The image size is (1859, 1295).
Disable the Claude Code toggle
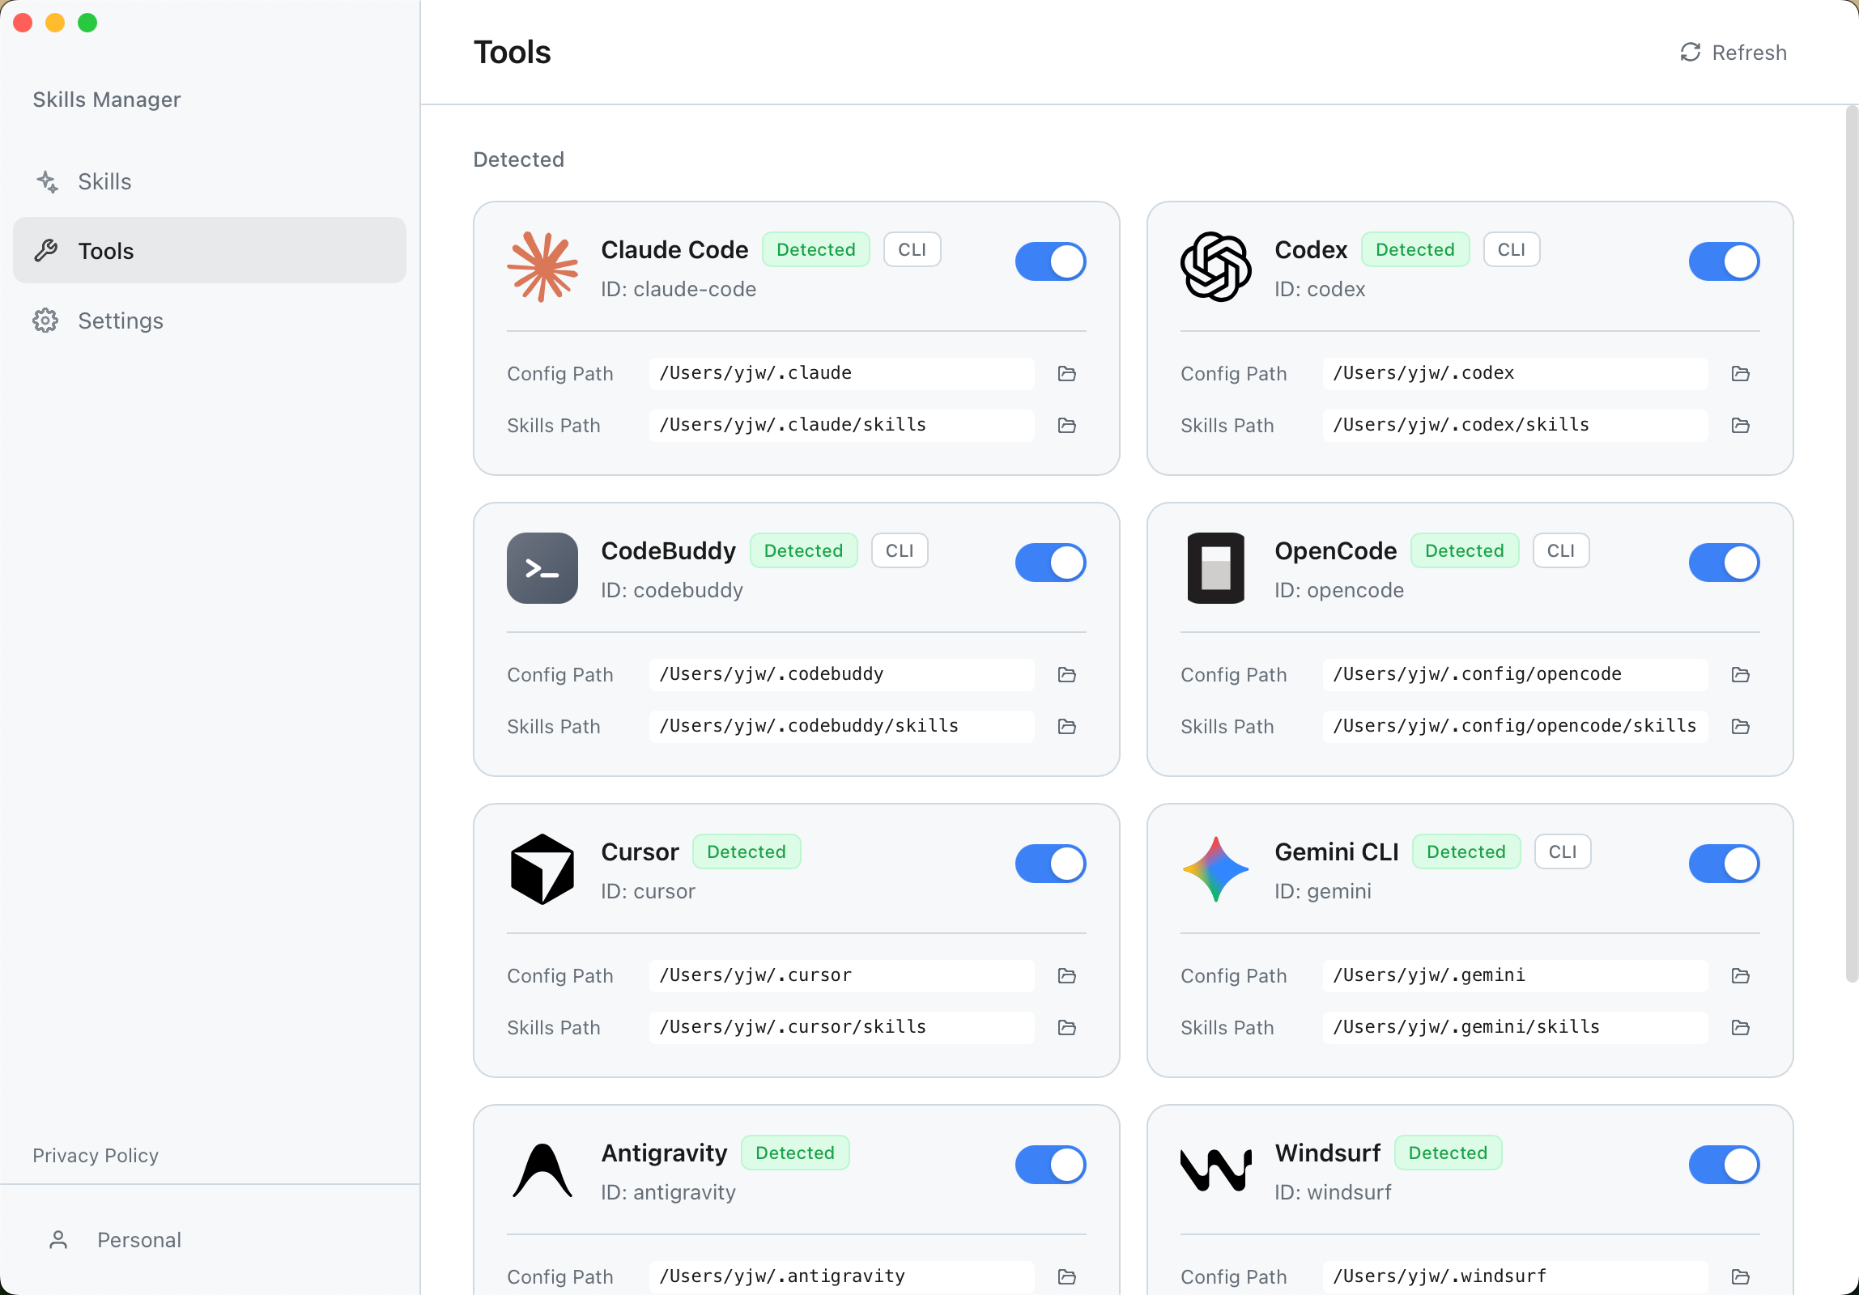coord(1050,261)
